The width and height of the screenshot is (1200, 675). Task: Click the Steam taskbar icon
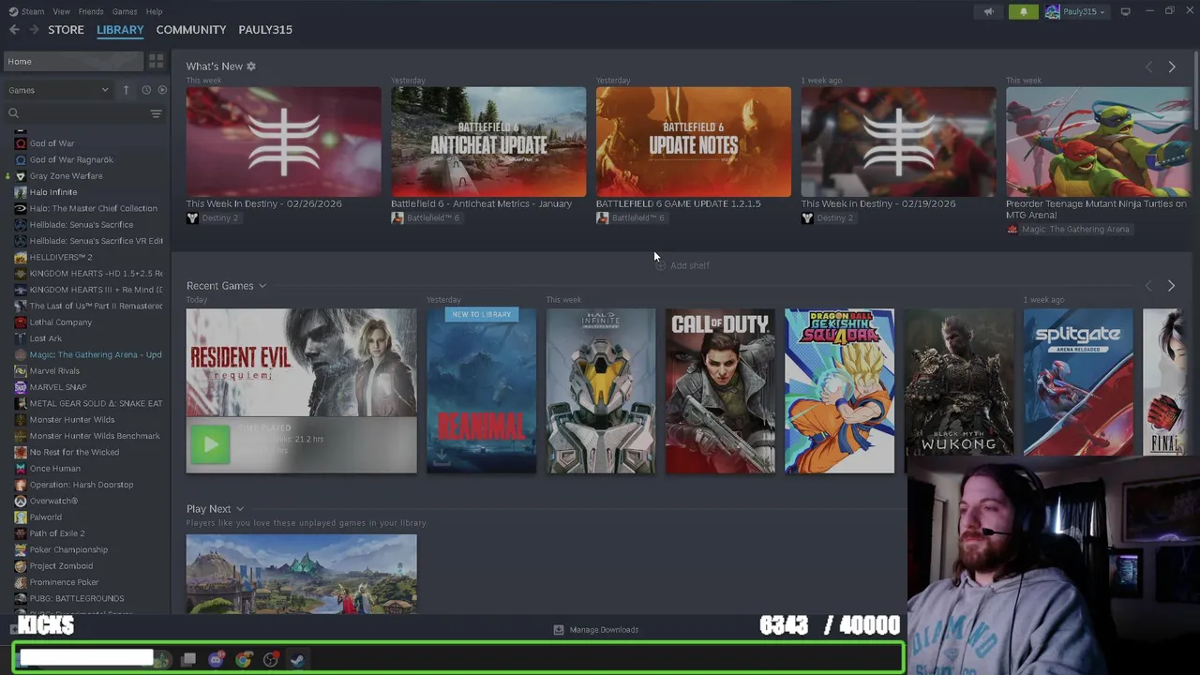click(296, 659)
